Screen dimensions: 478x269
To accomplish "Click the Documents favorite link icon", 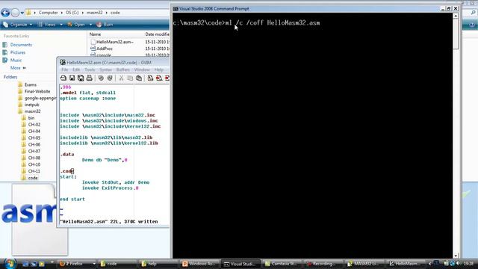I will [x=5, y=45].
